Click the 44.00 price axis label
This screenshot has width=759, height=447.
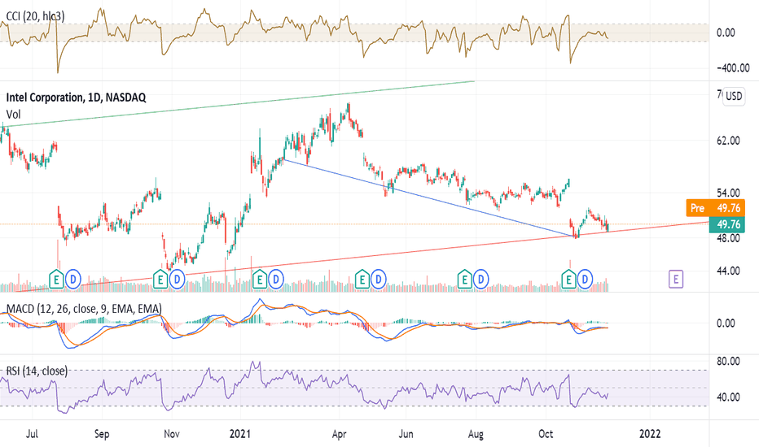pyautogui.click(x=728, y=271)
